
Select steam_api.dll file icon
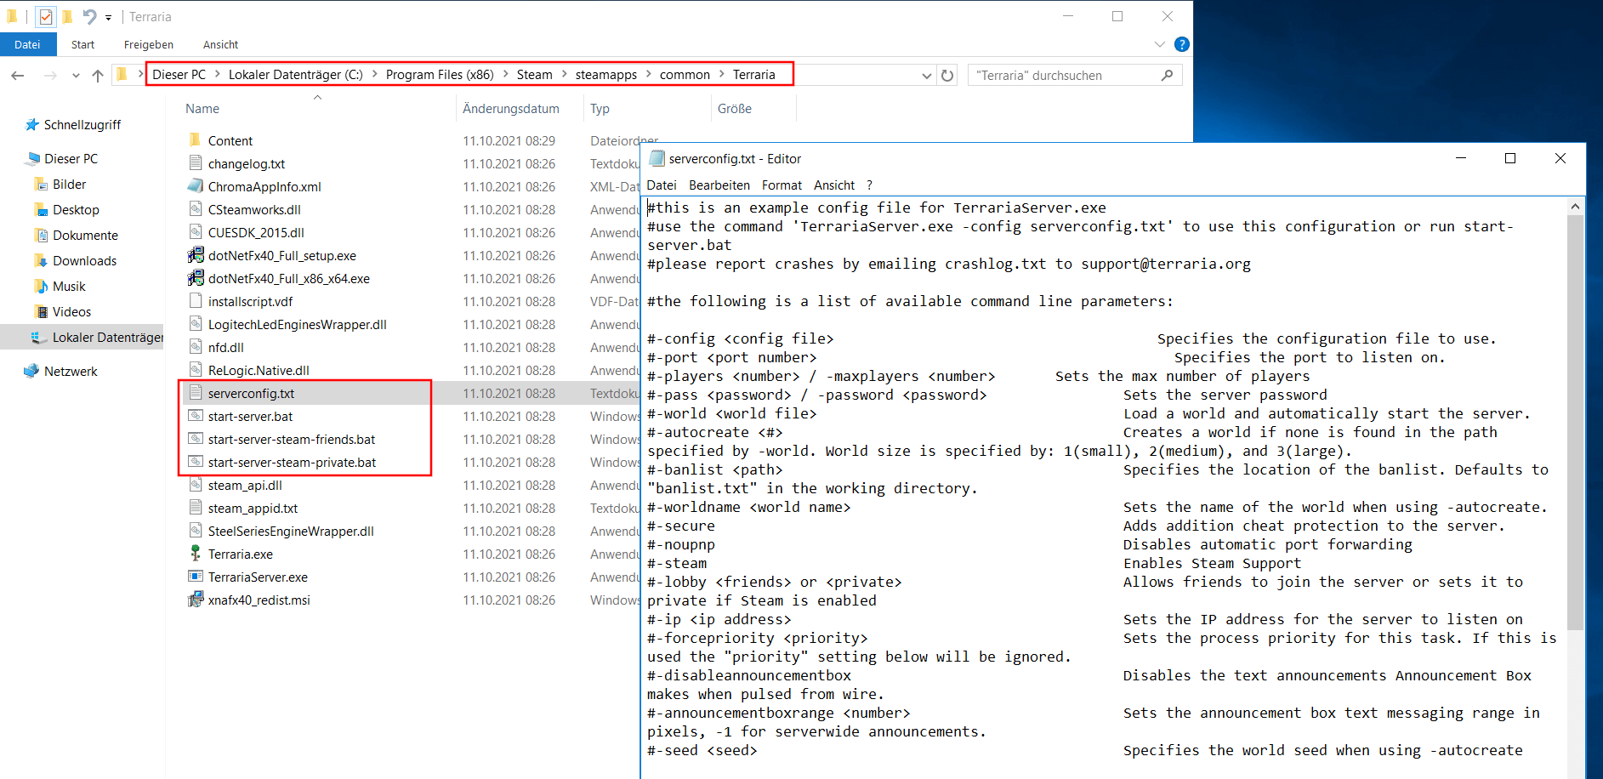pos(196,485)
